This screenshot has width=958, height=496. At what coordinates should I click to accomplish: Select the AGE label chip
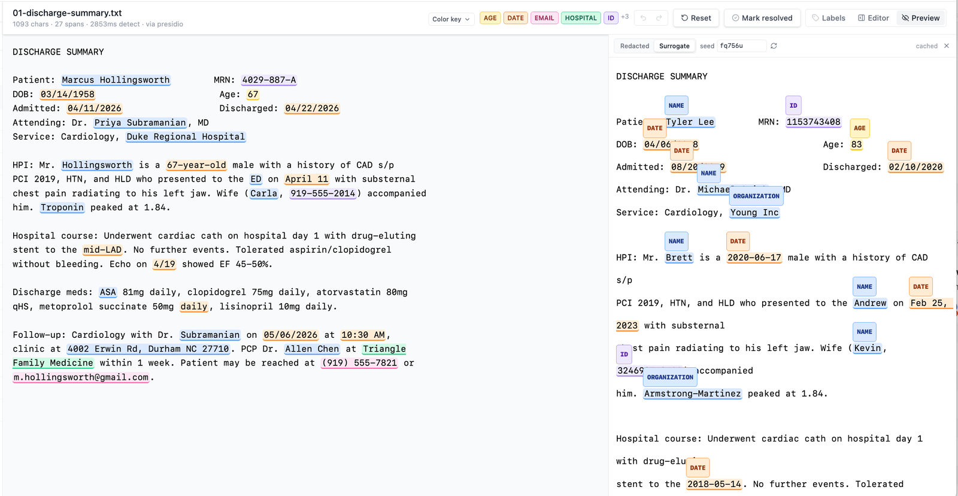pyautogui.click(x=490, y=18)
